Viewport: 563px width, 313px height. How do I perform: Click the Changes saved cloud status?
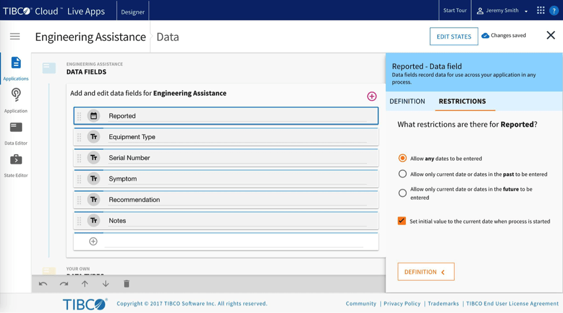click(504, 35)
